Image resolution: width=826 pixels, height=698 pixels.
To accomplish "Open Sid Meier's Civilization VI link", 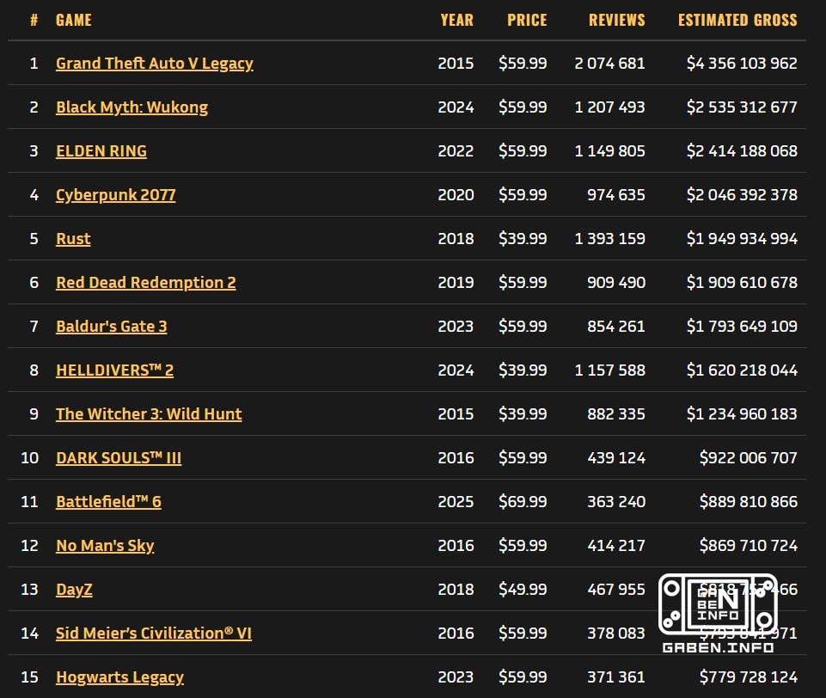I will [153, 634].
